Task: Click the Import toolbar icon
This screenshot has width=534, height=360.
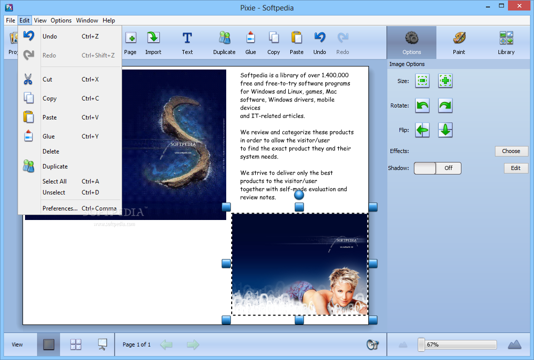Action: 153,38
